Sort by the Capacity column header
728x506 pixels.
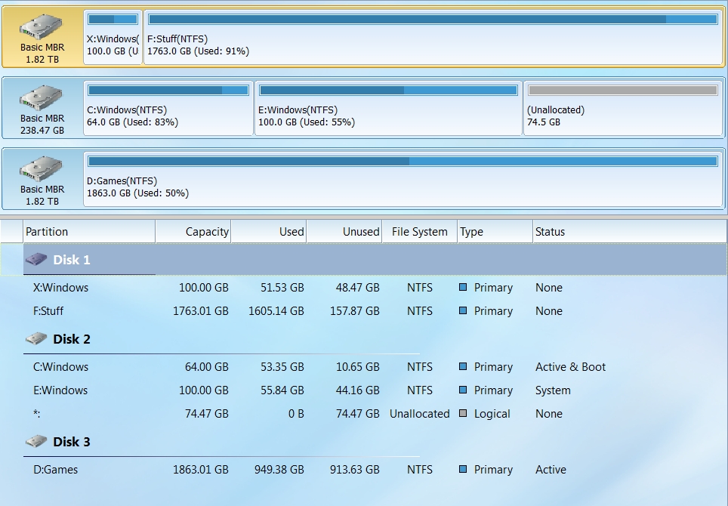point(193,232)
